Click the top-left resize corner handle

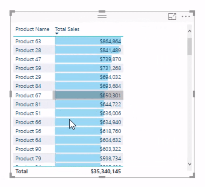[12, 13]
